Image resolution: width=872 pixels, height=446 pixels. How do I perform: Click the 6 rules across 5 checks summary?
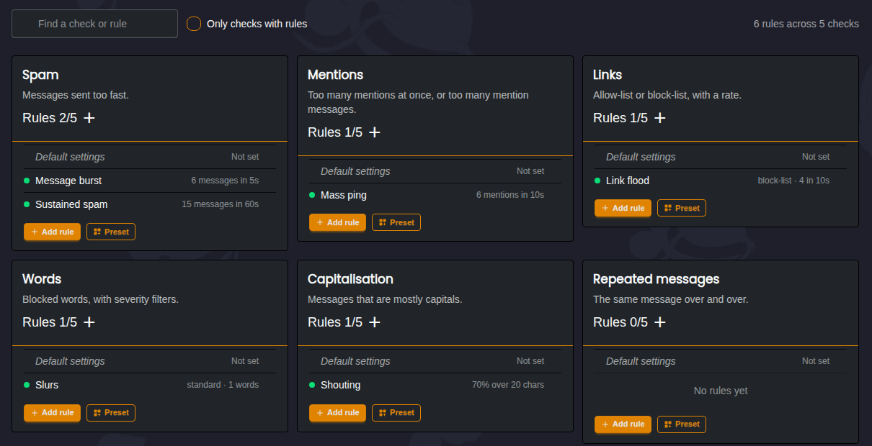coord(806,24)
